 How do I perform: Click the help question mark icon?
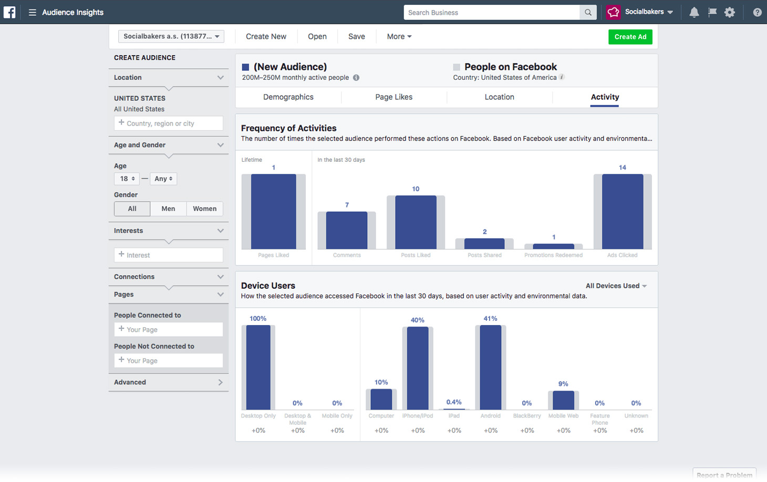(757, 13)
